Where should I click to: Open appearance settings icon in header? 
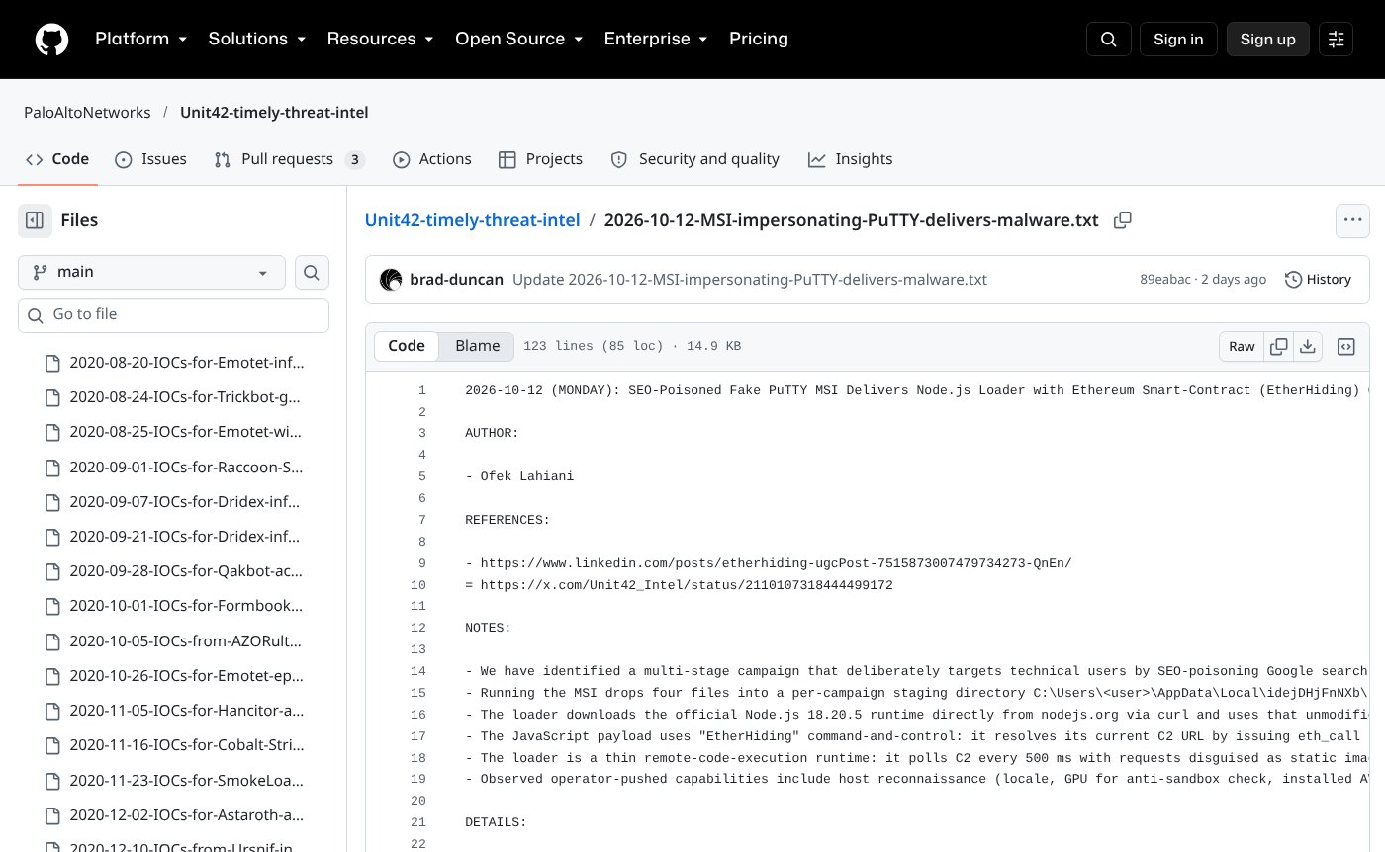point(1336,40)
